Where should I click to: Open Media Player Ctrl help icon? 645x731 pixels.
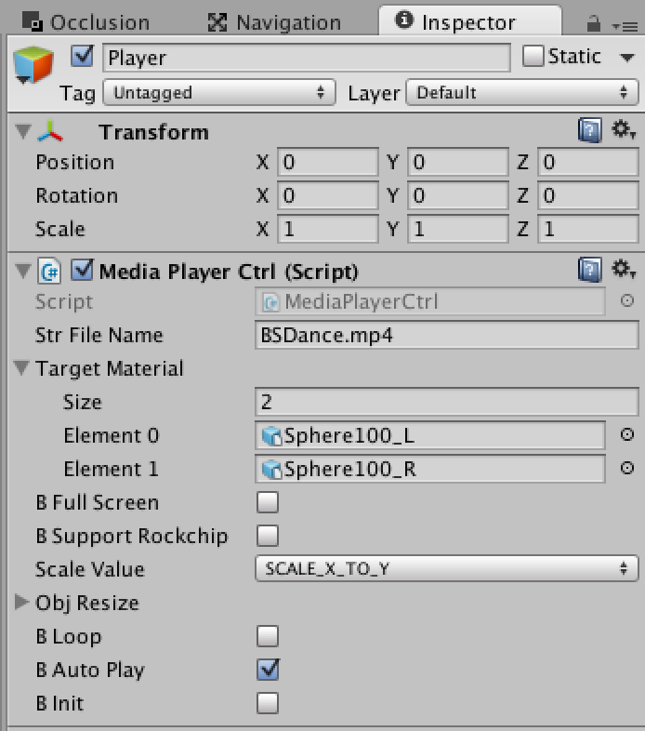pyautogui.click(x=589, y=270)
